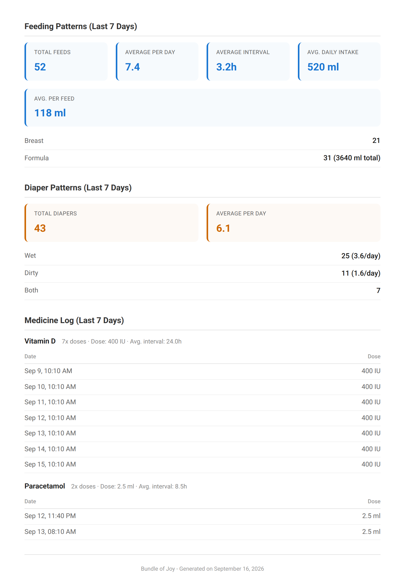The image size is (405, 588).
Task: Click the "TOTAL FEEDS" card label
Action: [52, 52]
